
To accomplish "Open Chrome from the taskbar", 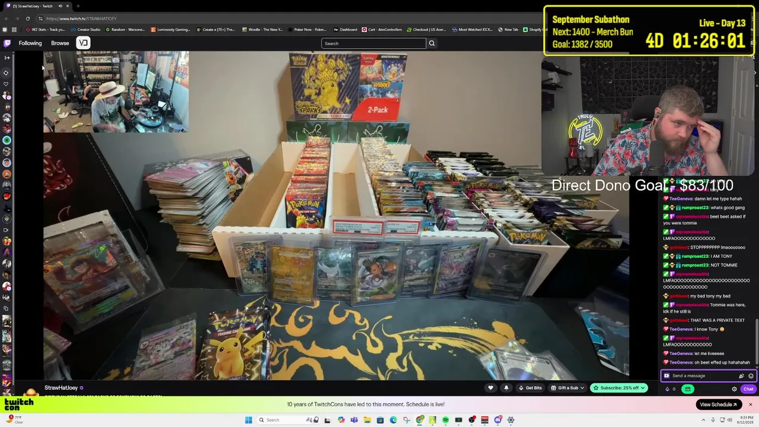I will pos(420,420).
